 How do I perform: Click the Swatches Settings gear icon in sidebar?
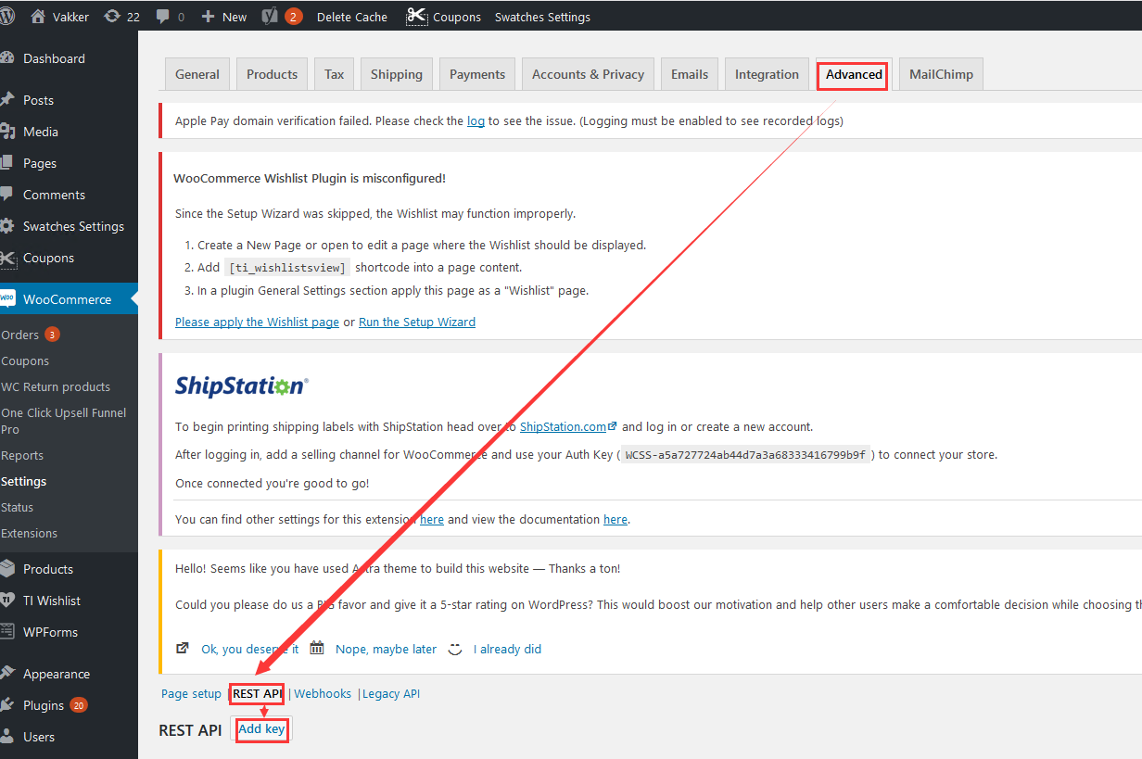pyautogui.click(x=7, y=226)
